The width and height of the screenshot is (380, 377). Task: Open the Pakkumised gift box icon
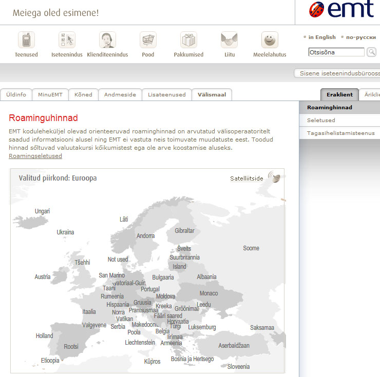point(188,40)
